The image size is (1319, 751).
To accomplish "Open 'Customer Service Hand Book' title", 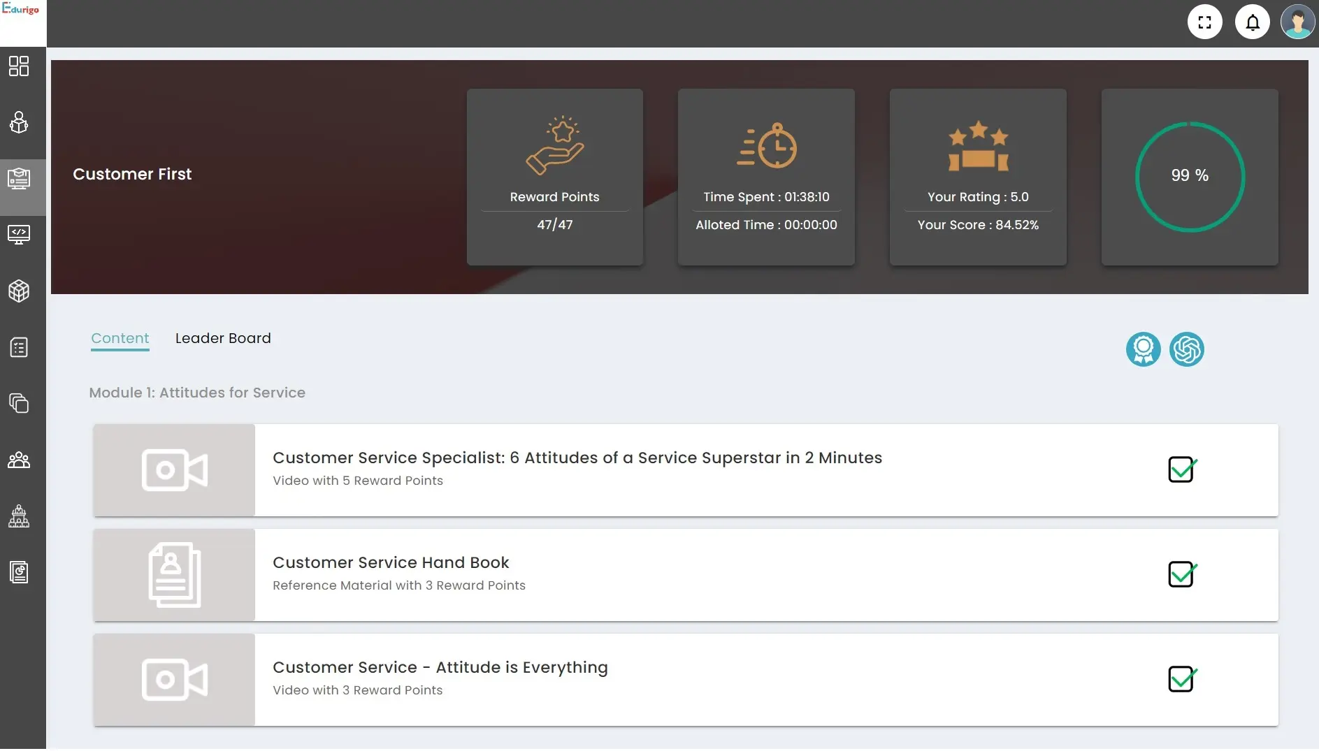I will [x=391, y=563].
